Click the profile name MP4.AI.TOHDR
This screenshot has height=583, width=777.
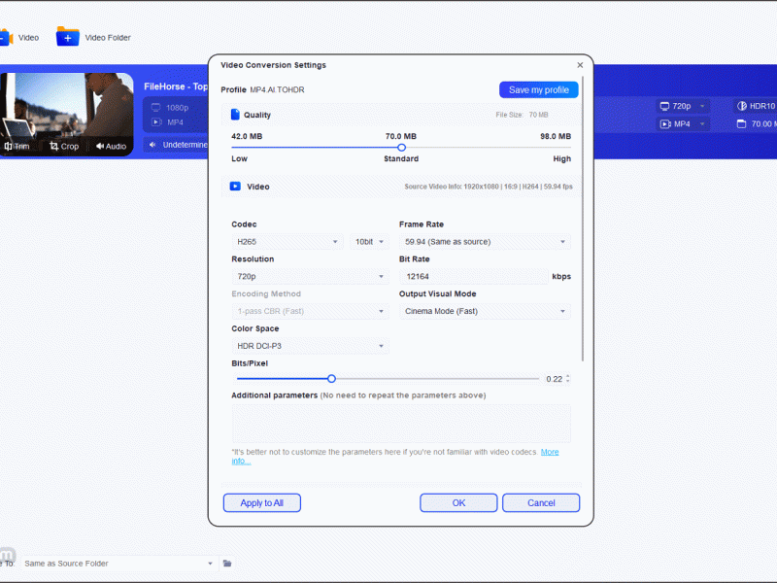[x=277, y=89]
